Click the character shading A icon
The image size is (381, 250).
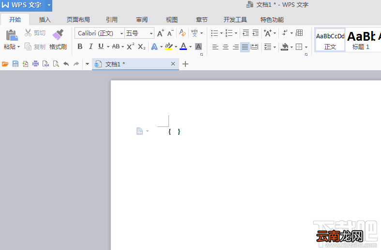tap(198, 47)
